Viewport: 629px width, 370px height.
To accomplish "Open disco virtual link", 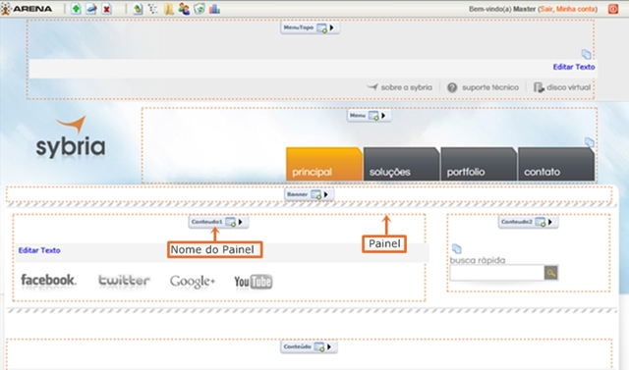I will pyautogui.click(x=562, y=87).
